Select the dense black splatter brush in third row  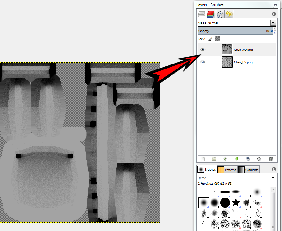(225, 213)
